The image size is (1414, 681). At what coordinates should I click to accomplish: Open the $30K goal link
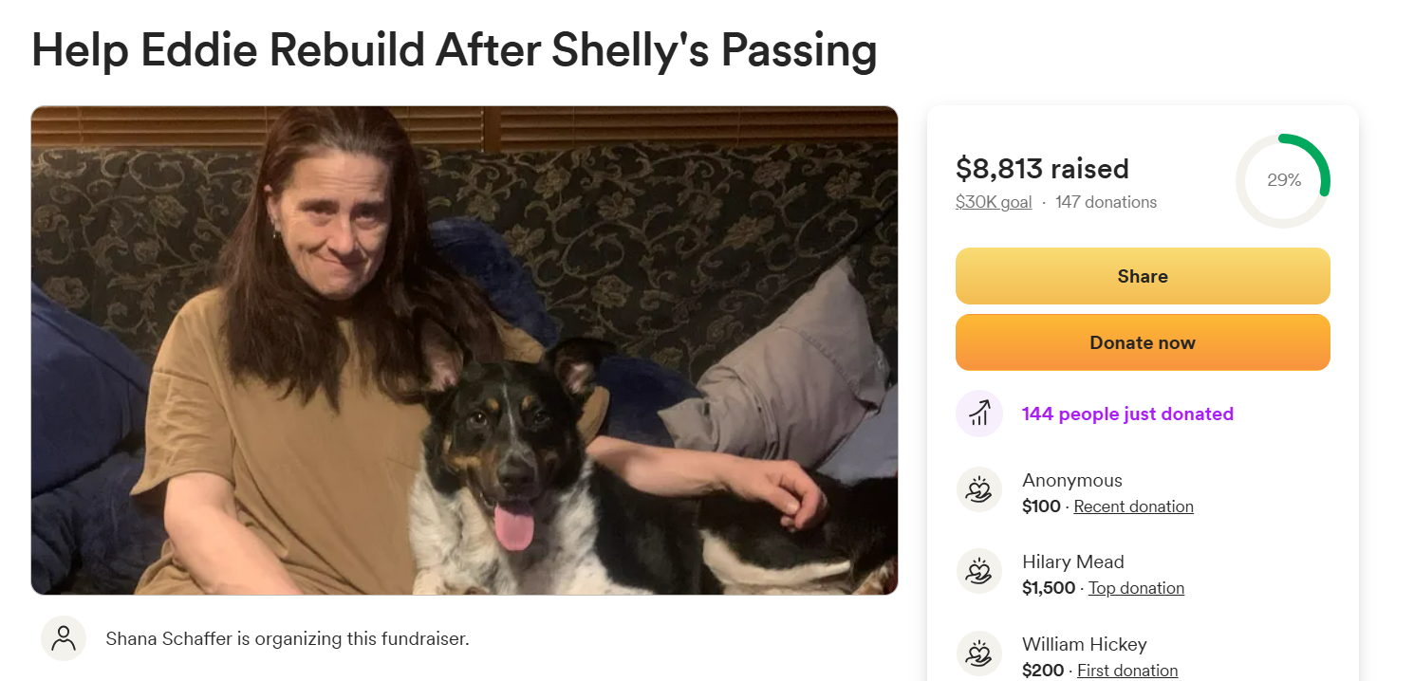pyautogui.click(x=993, y=202)
